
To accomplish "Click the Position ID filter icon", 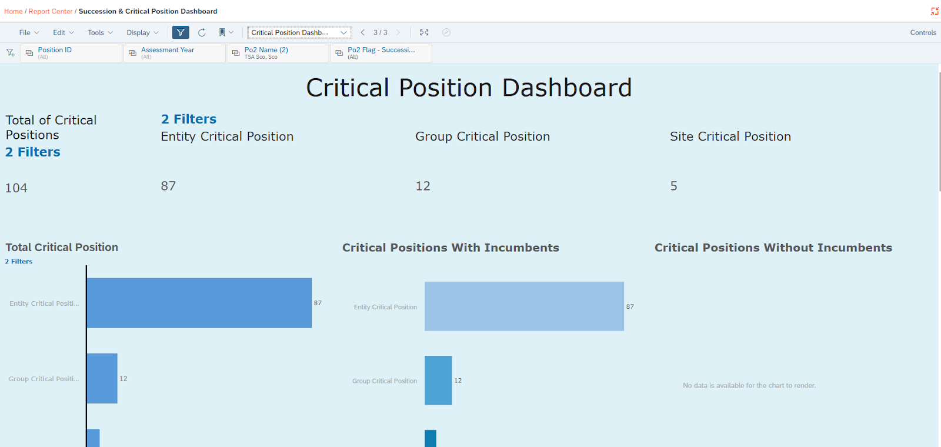I will [29, 53].
